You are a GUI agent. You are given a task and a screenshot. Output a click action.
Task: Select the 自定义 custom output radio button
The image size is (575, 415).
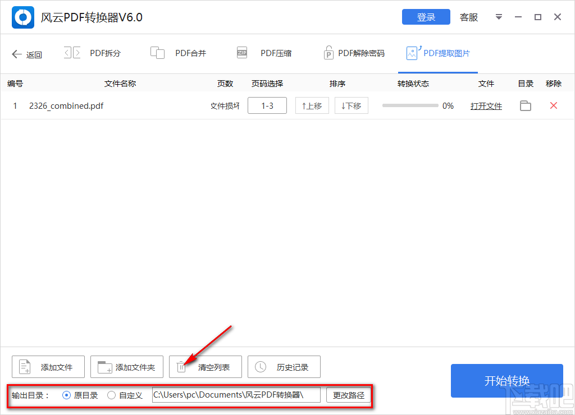click(111, 395)
